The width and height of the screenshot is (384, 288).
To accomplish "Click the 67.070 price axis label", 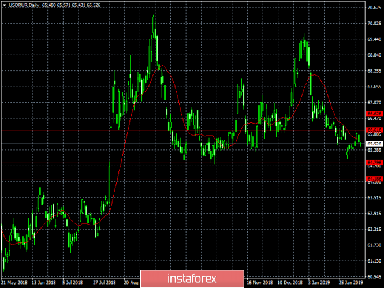I will [375, 103].
